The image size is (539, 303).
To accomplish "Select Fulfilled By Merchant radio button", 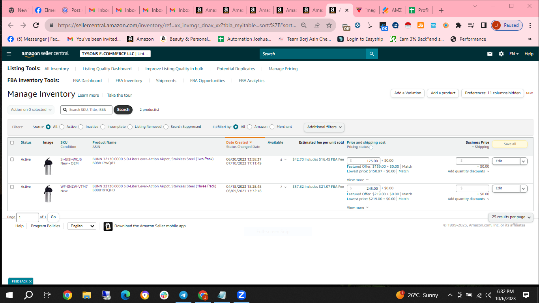I will point(272,127).
